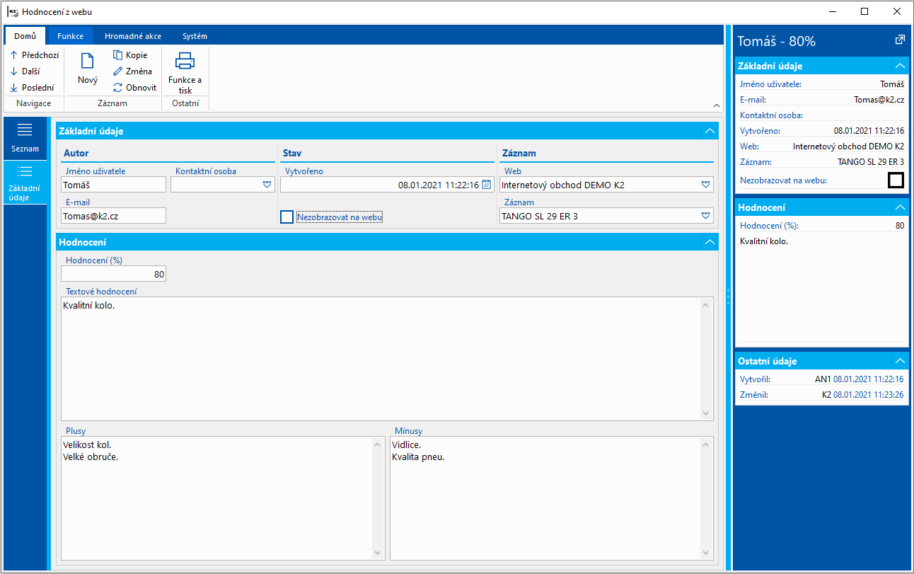Collapse Základní údaje in the right panel
Screen dimensions: 914x574
coord(900,66)
